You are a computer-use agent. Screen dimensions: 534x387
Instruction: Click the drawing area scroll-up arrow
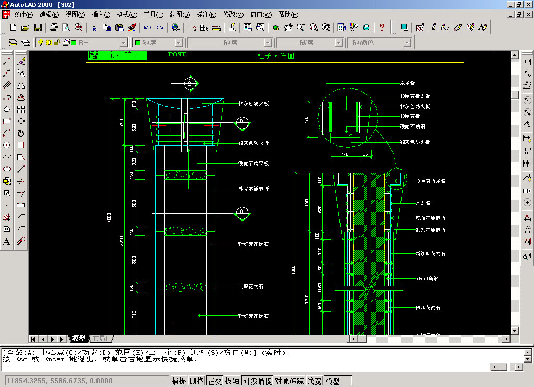515,55
